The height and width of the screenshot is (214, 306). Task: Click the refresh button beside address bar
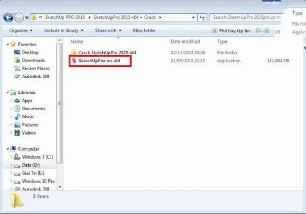(202, 18)
